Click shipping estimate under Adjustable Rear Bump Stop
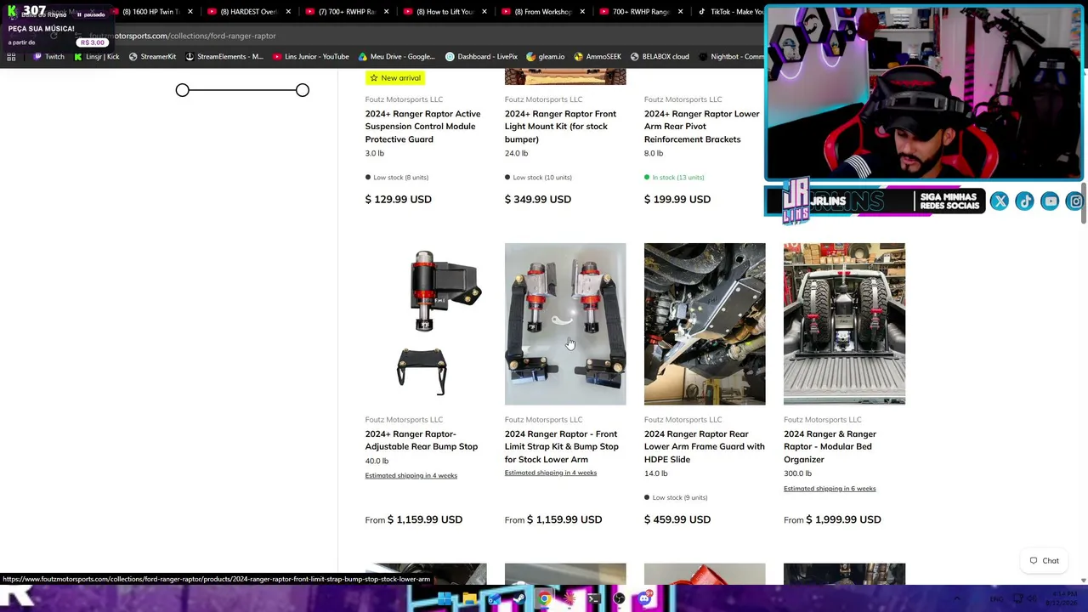The width and height of the screenshot is (1088, 612). click(x=411, y=476)
